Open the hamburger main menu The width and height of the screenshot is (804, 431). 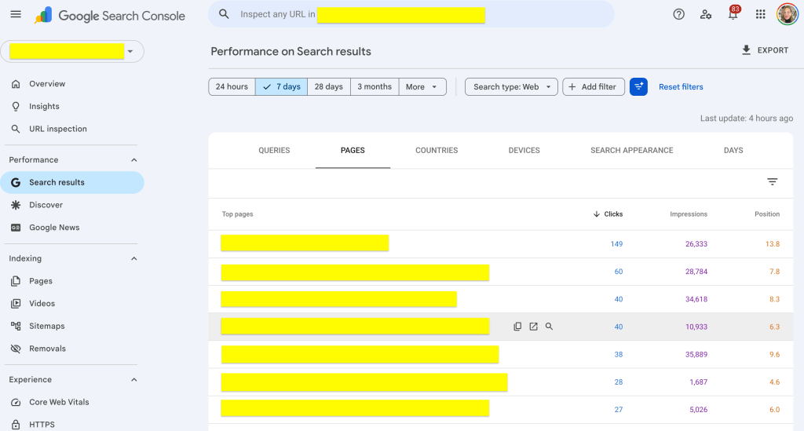(x=16, y=14)
